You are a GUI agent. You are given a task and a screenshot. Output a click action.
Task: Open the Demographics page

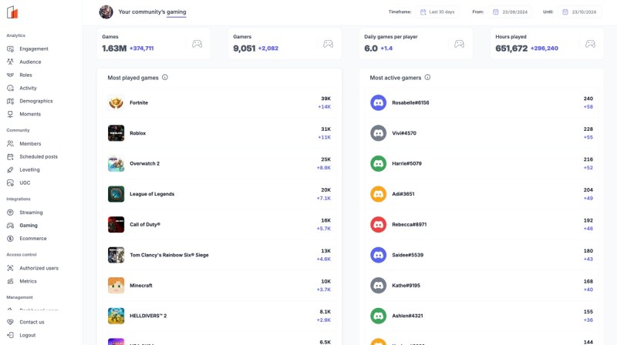click(36, 101)
